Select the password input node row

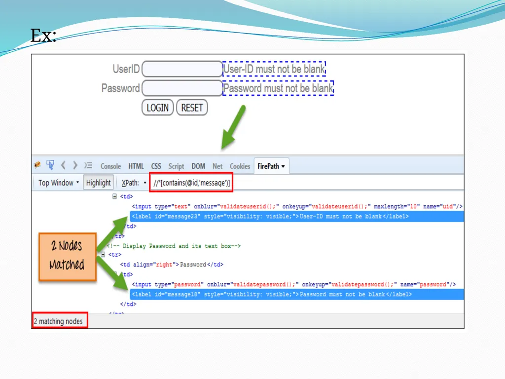[294, 284]
